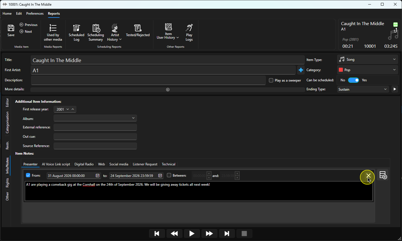Image resolution: width=402 pixels, height=241 pixels.
Task: Switch to the Preferences menu tab
Action: click(35, 14)
